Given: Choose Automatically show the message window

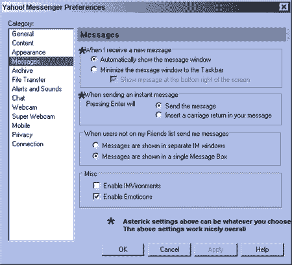Looking at the screenshot, I should pos(94,59).
